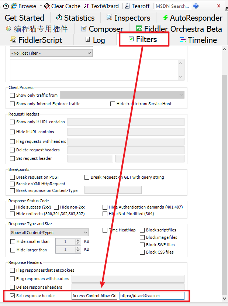Click the response header value field
The image size is (228, 306).
152,296
